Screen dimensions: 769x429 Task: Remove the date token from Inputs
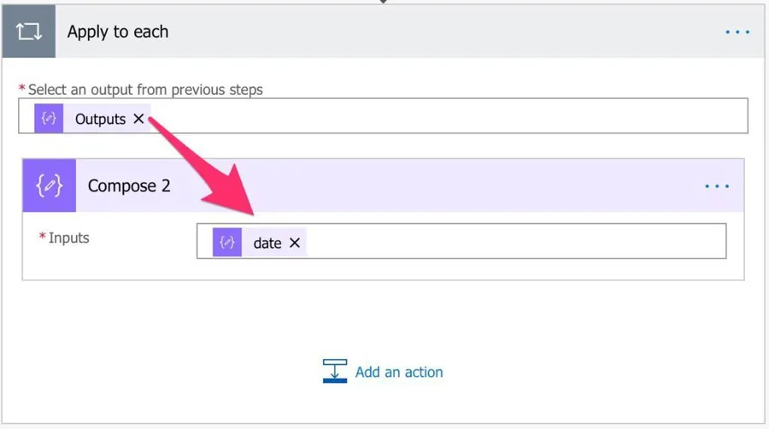coord(295,244)
